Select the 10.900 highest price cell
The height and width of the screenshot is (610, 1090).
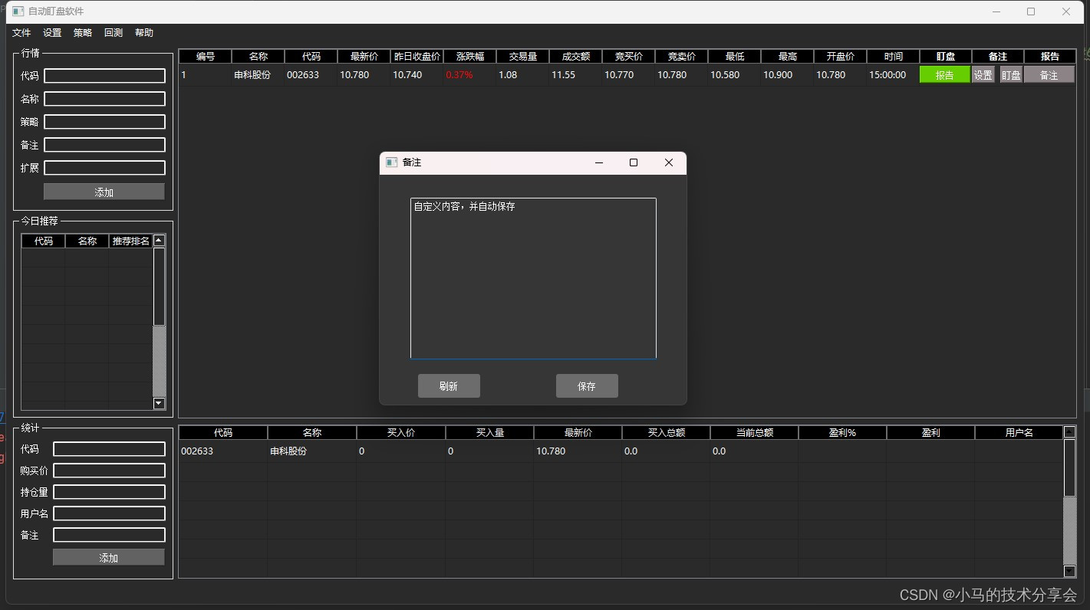[788, 75]
